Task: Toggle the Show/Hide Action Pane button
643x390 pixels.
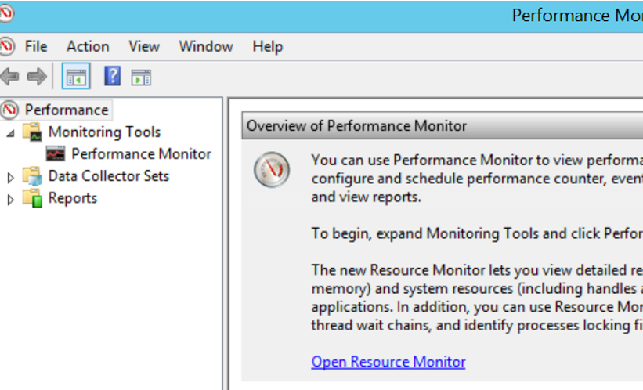Action: (x=141, y=78)
